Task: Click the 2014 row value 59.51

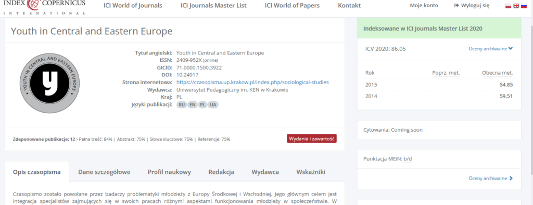Action: click(x=506, y=96)
